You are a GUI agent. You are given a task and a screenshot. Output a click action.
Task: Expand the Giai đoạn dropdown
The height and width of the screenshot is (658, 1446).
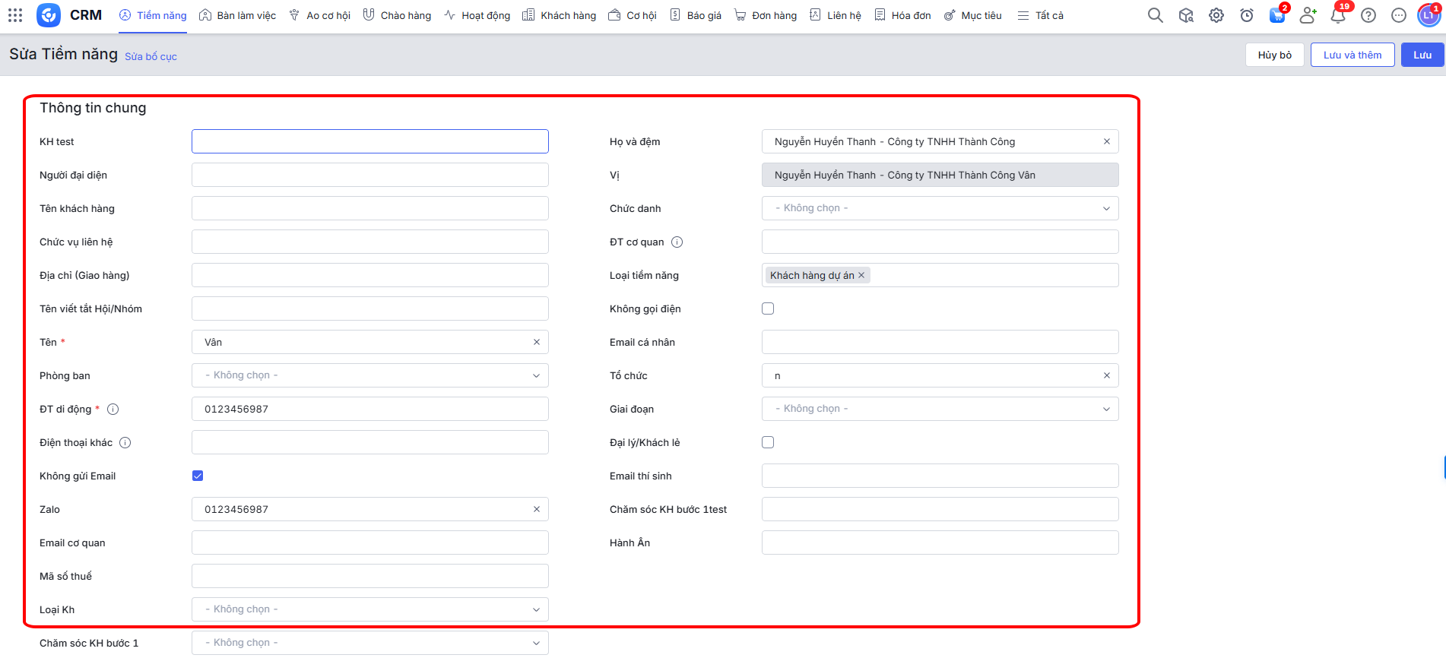pyautogui.click(x=940, y=409)
